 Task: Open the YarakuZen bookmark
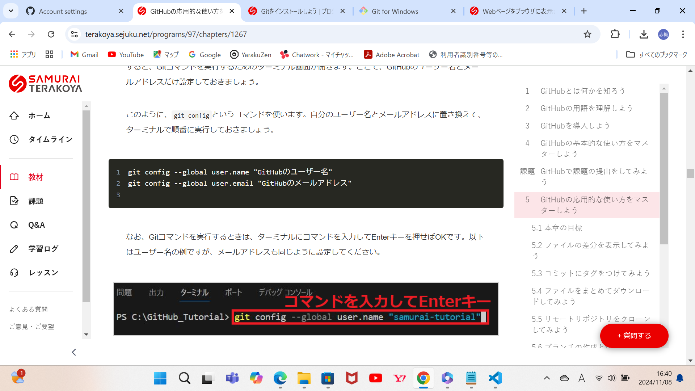coord(250,55)
